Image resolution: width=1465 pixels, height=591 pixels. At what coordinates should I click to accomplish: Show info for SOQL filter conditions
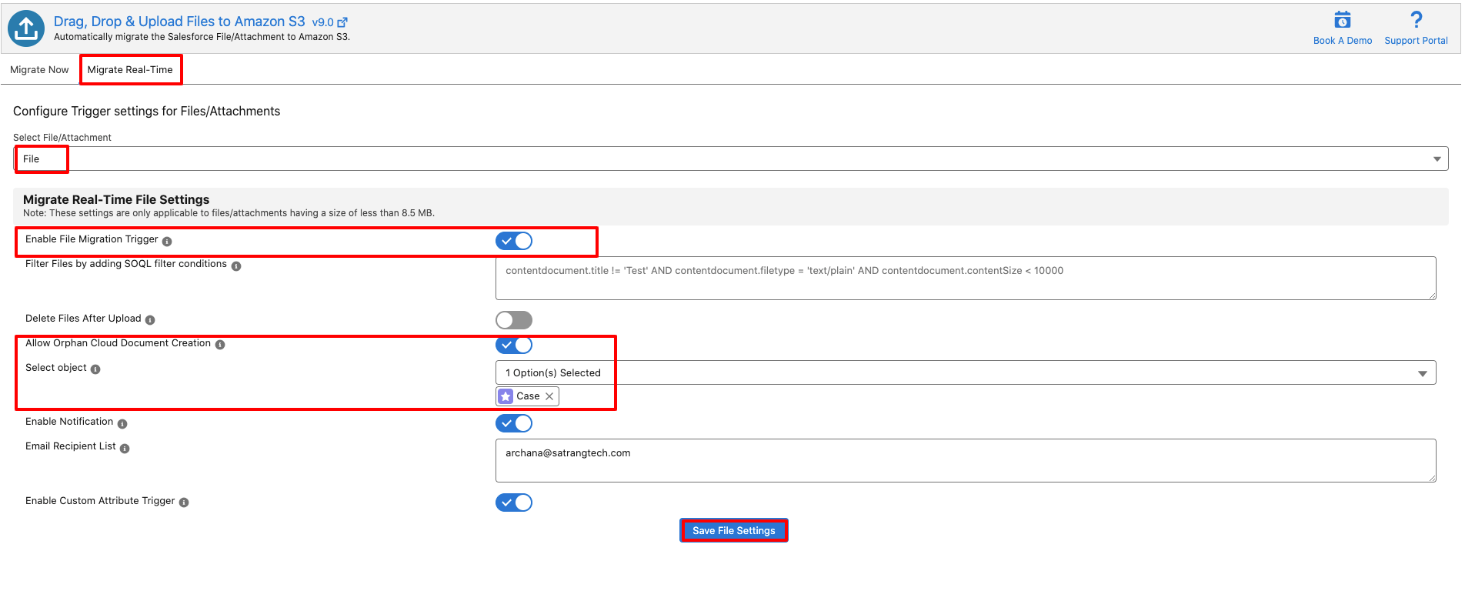pyautogui.click(x=236, y=266)
